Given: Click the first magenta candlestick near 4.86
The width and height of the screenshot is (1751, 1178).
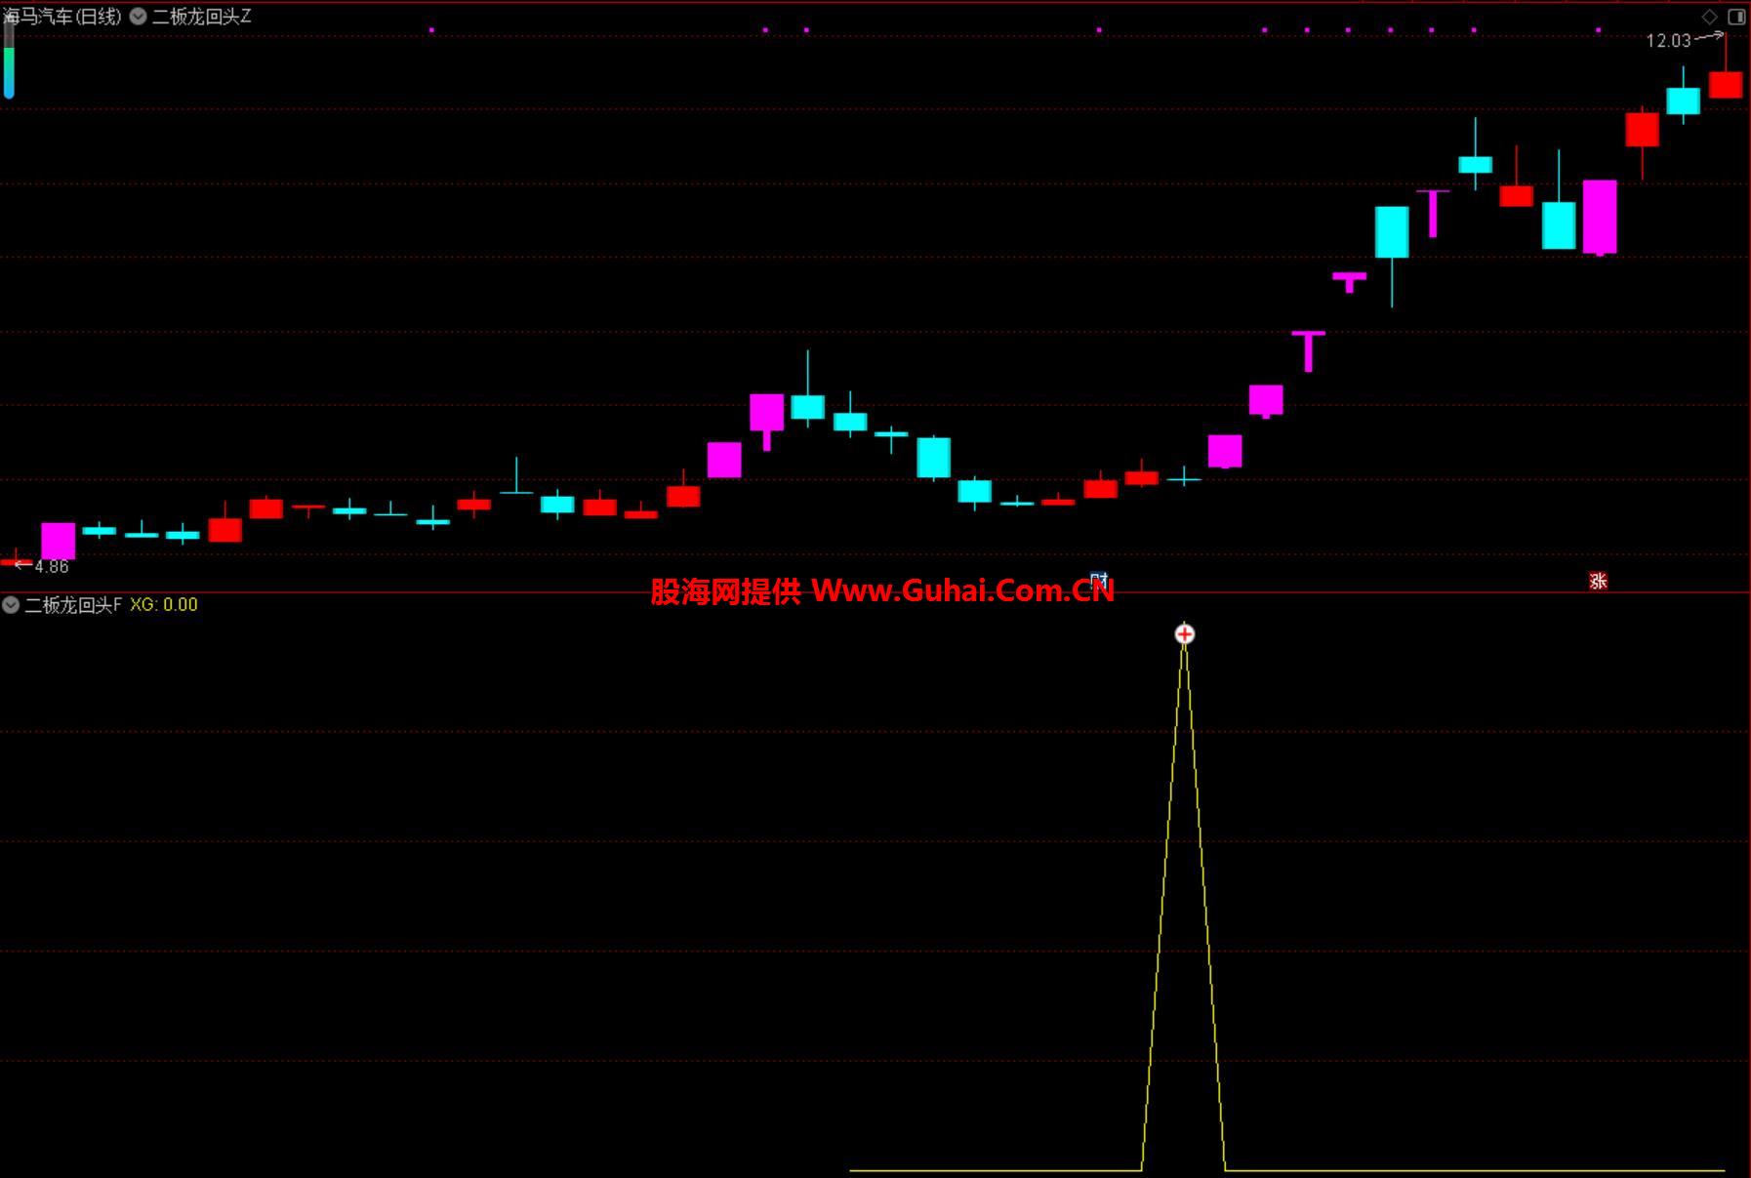Looking at the screenshot, I should (58, 540).
